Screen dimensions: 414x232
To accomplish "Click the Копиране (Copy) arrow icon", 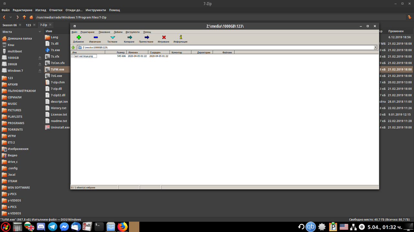I will point(130,37).
